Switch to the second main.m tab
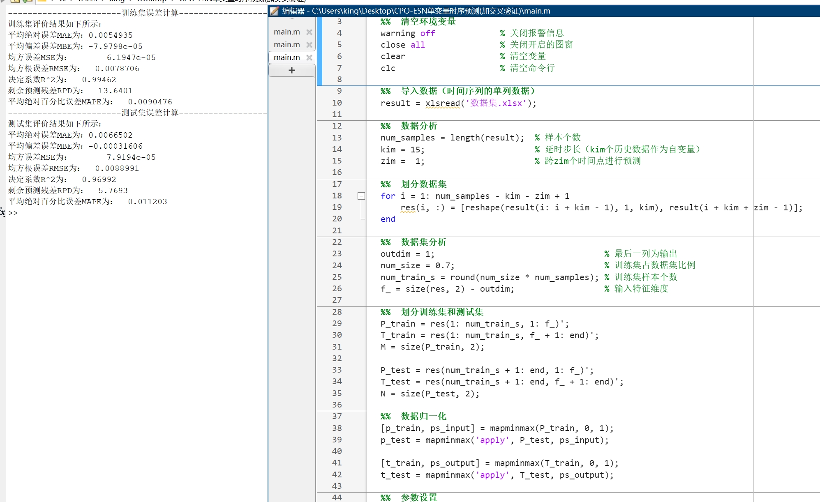This screenshot has width=820, height=502. [x=287, y=45]
